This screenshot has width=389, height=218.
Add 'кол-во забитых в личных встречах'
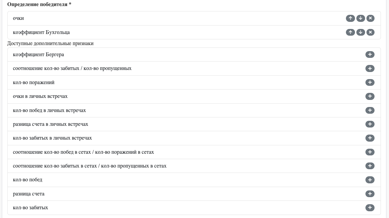[370, 138]
